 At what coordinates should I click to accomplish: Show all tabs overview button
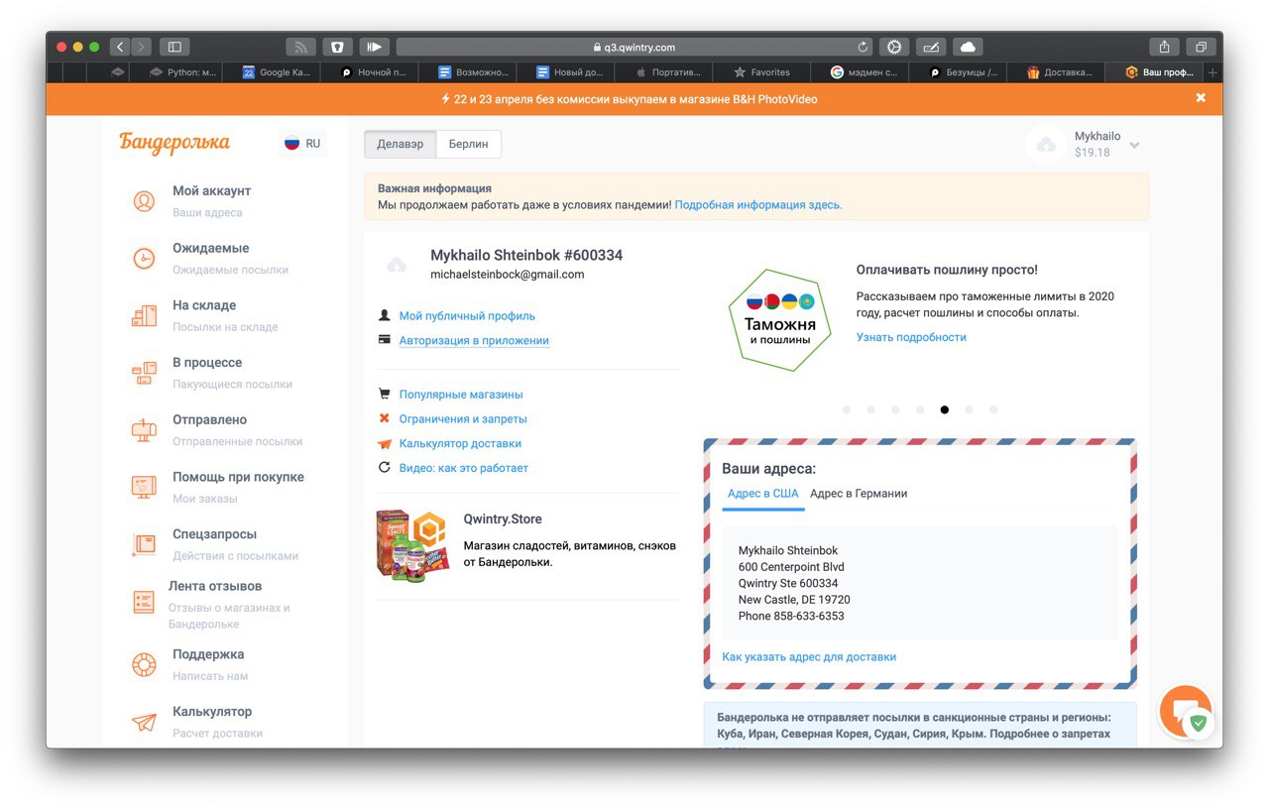click(x=1201, y=47)
